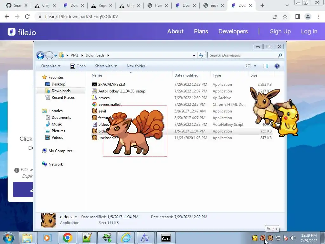Click the change view icon
Image resolution: width=325 pixels, height=244 pixels.
point(248,66)
